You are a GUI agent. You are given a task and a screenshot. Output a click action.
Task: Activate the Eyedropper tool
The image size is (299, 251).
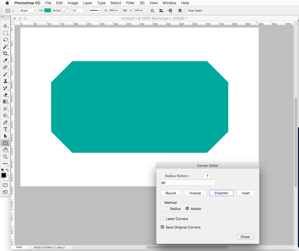point(5,60)
